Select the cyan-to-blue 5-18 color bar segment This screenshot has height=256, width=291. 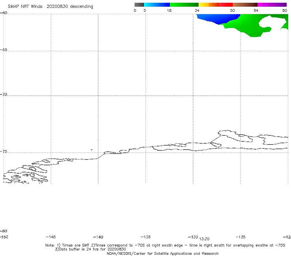157,5
